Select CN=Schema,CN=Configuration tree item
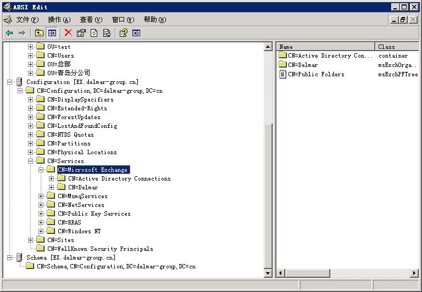 [x=116, y=266]
